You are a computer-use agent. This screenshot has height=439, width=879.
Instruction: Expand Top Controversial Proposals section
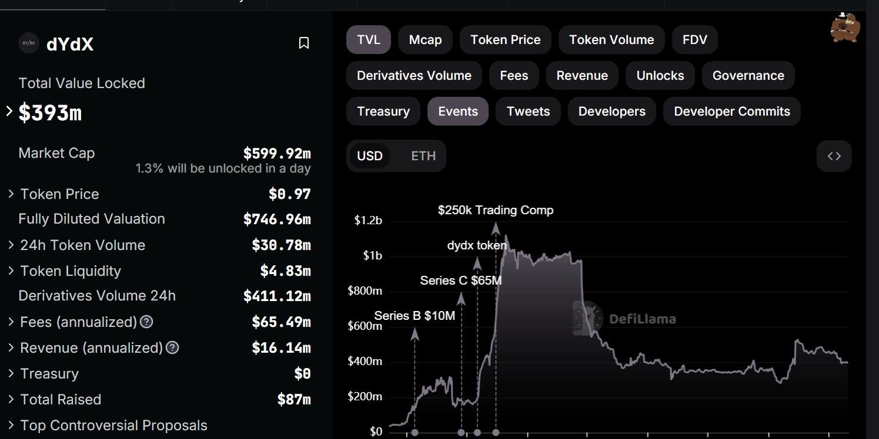click(11, 425)
